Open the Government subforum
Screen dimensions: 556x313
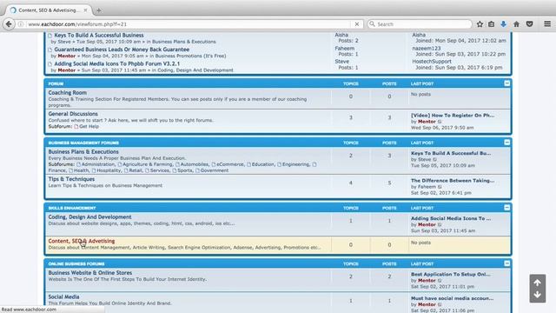click(215, 170)
